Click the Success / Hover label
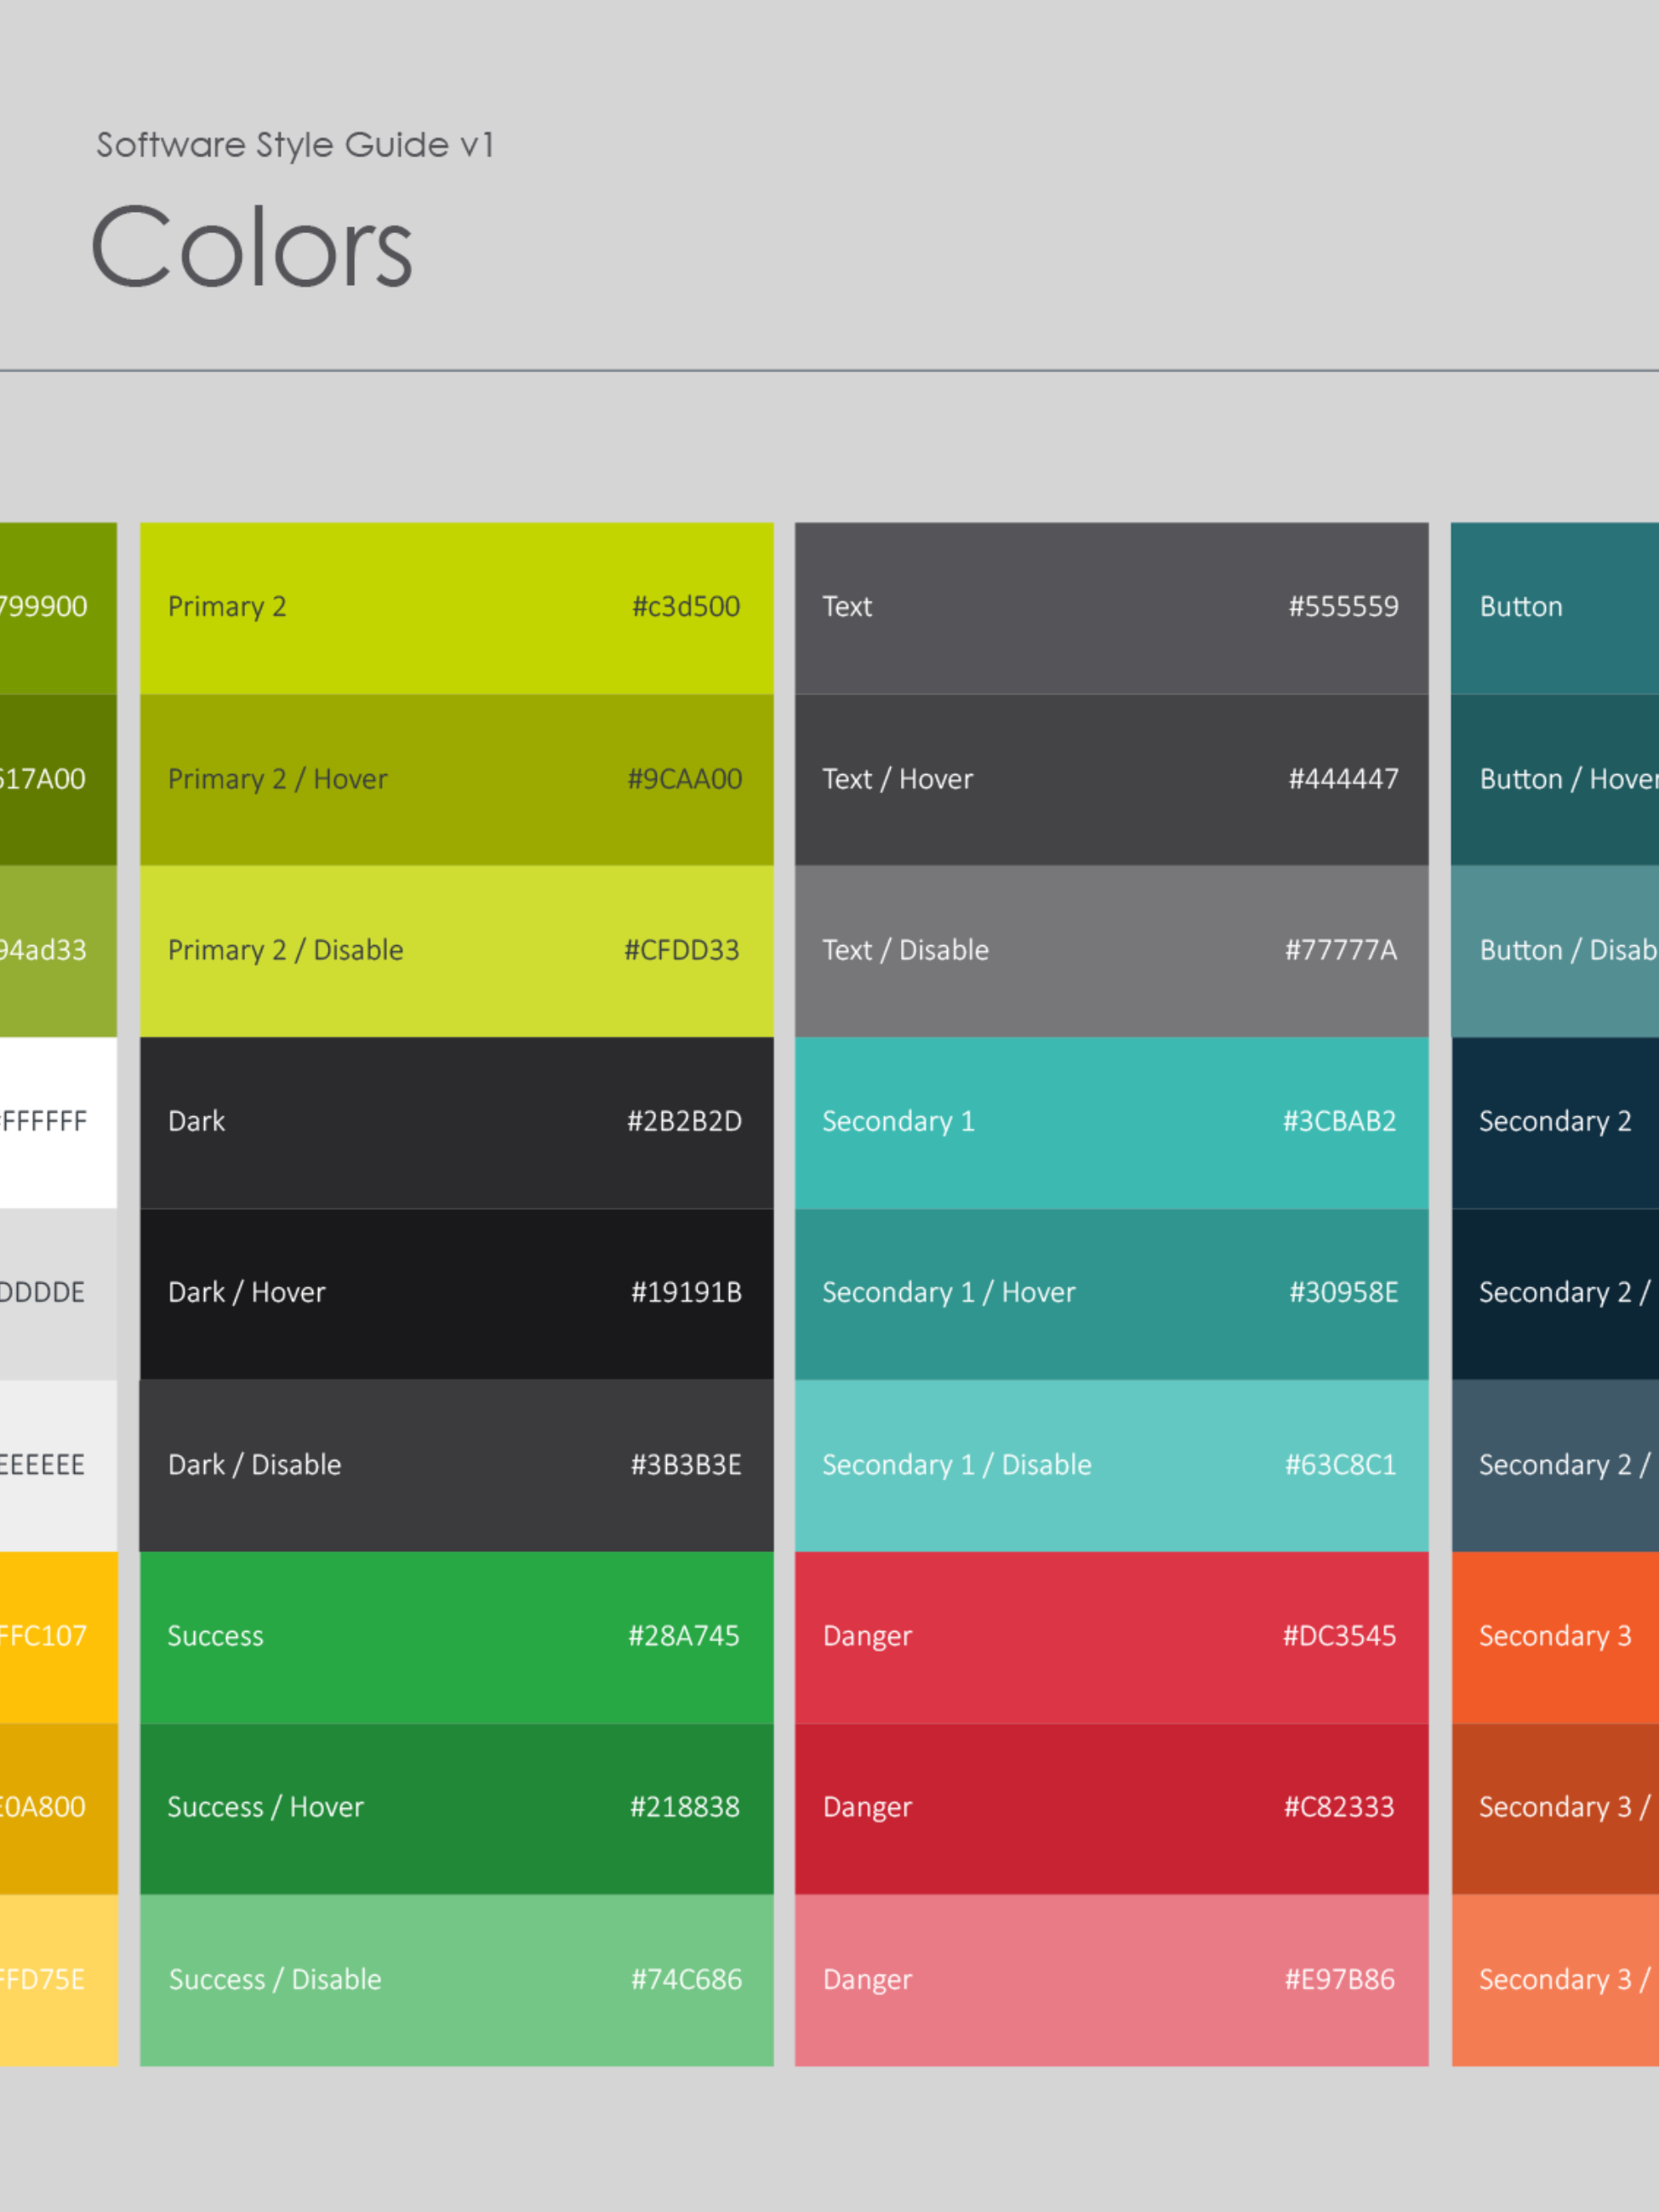The height and width of the screenshot is (2212, 1659). pyautogui.click(x=265, y=1807)
